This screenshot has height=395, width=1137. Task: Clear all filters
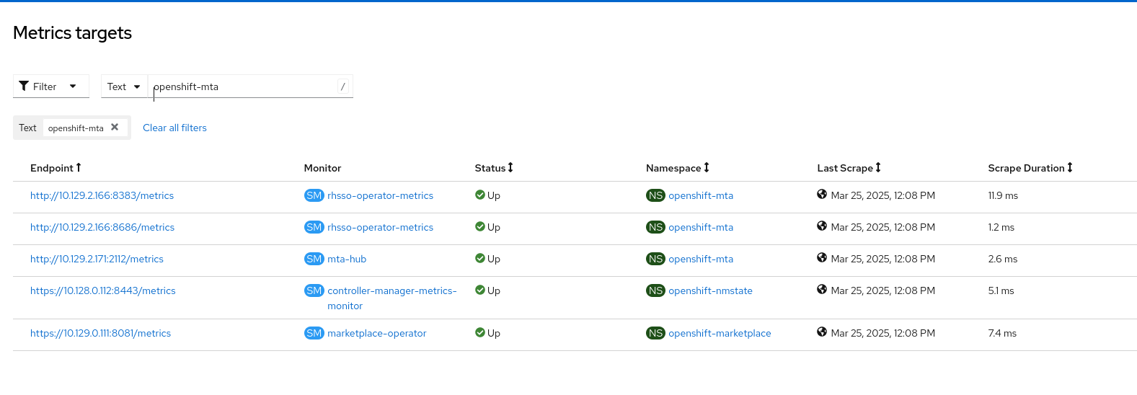click(x=174, y=128)
